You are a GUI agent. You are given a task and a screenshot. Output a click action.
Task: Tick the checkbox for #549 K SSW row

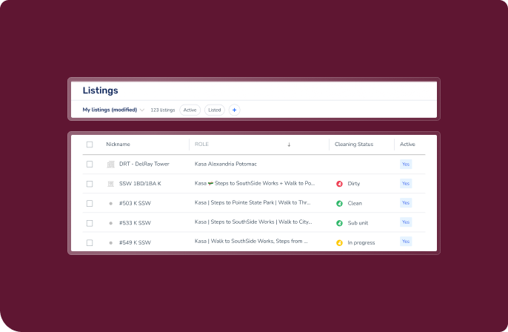click(x=90, y=242)
